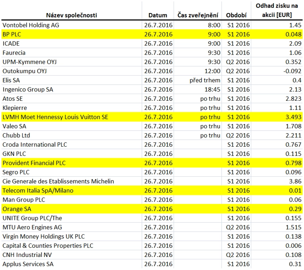Click the Outokumpu OYJ estimate -0.092
This screenshot has width=304, height=270.
coord(293,71)
